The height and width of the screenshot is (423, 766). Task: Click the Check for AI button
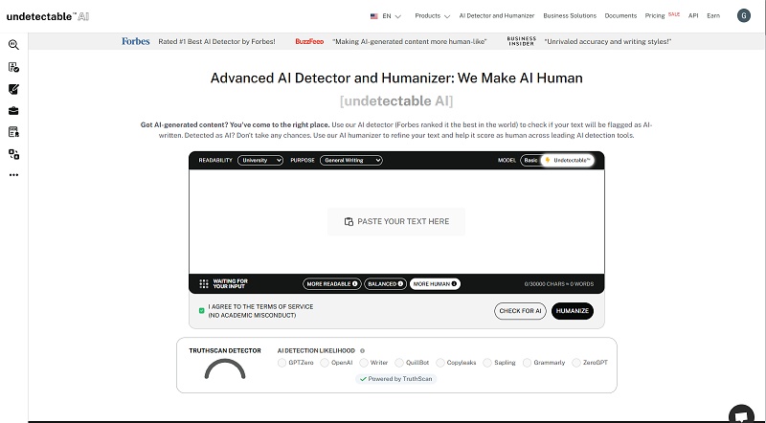(x=520, y=311)
